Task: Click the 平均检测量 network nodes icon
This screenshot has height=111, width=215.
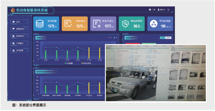Action: 154,24
